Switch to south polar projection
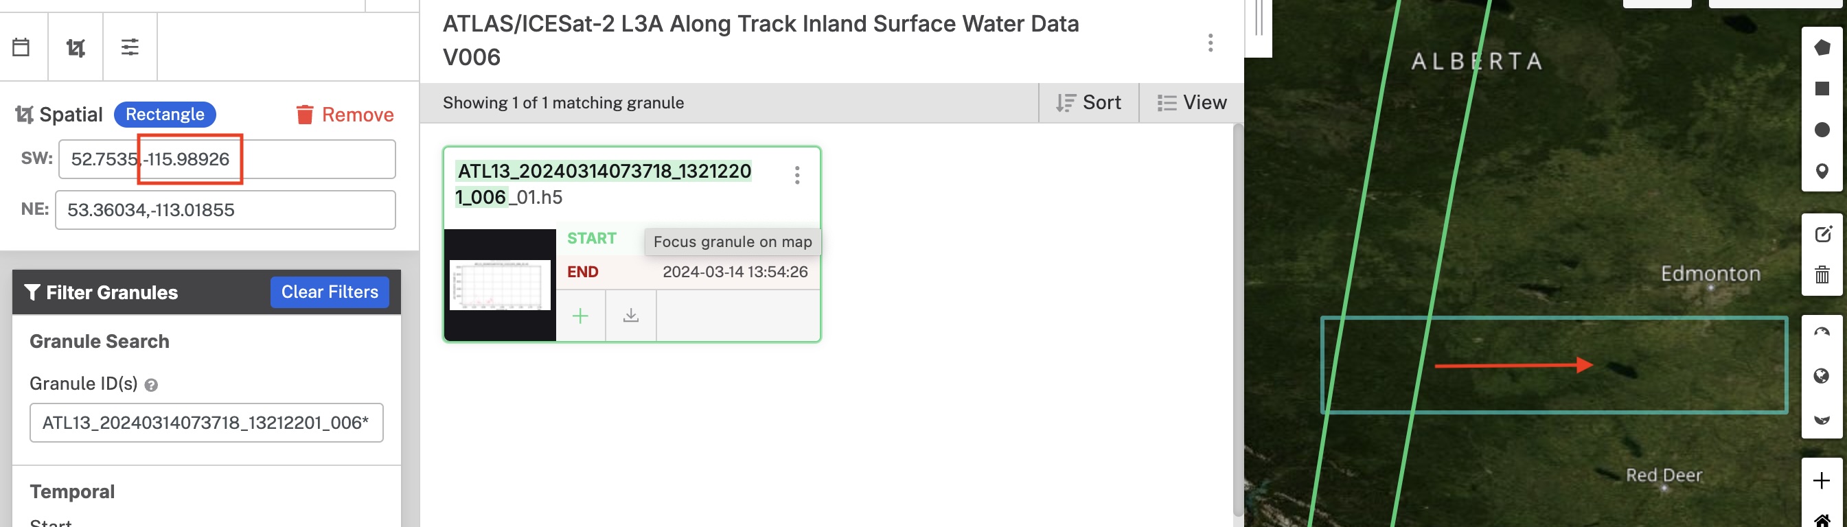Viewport: 1847px width, 527px height. (x=1821, y=419)
